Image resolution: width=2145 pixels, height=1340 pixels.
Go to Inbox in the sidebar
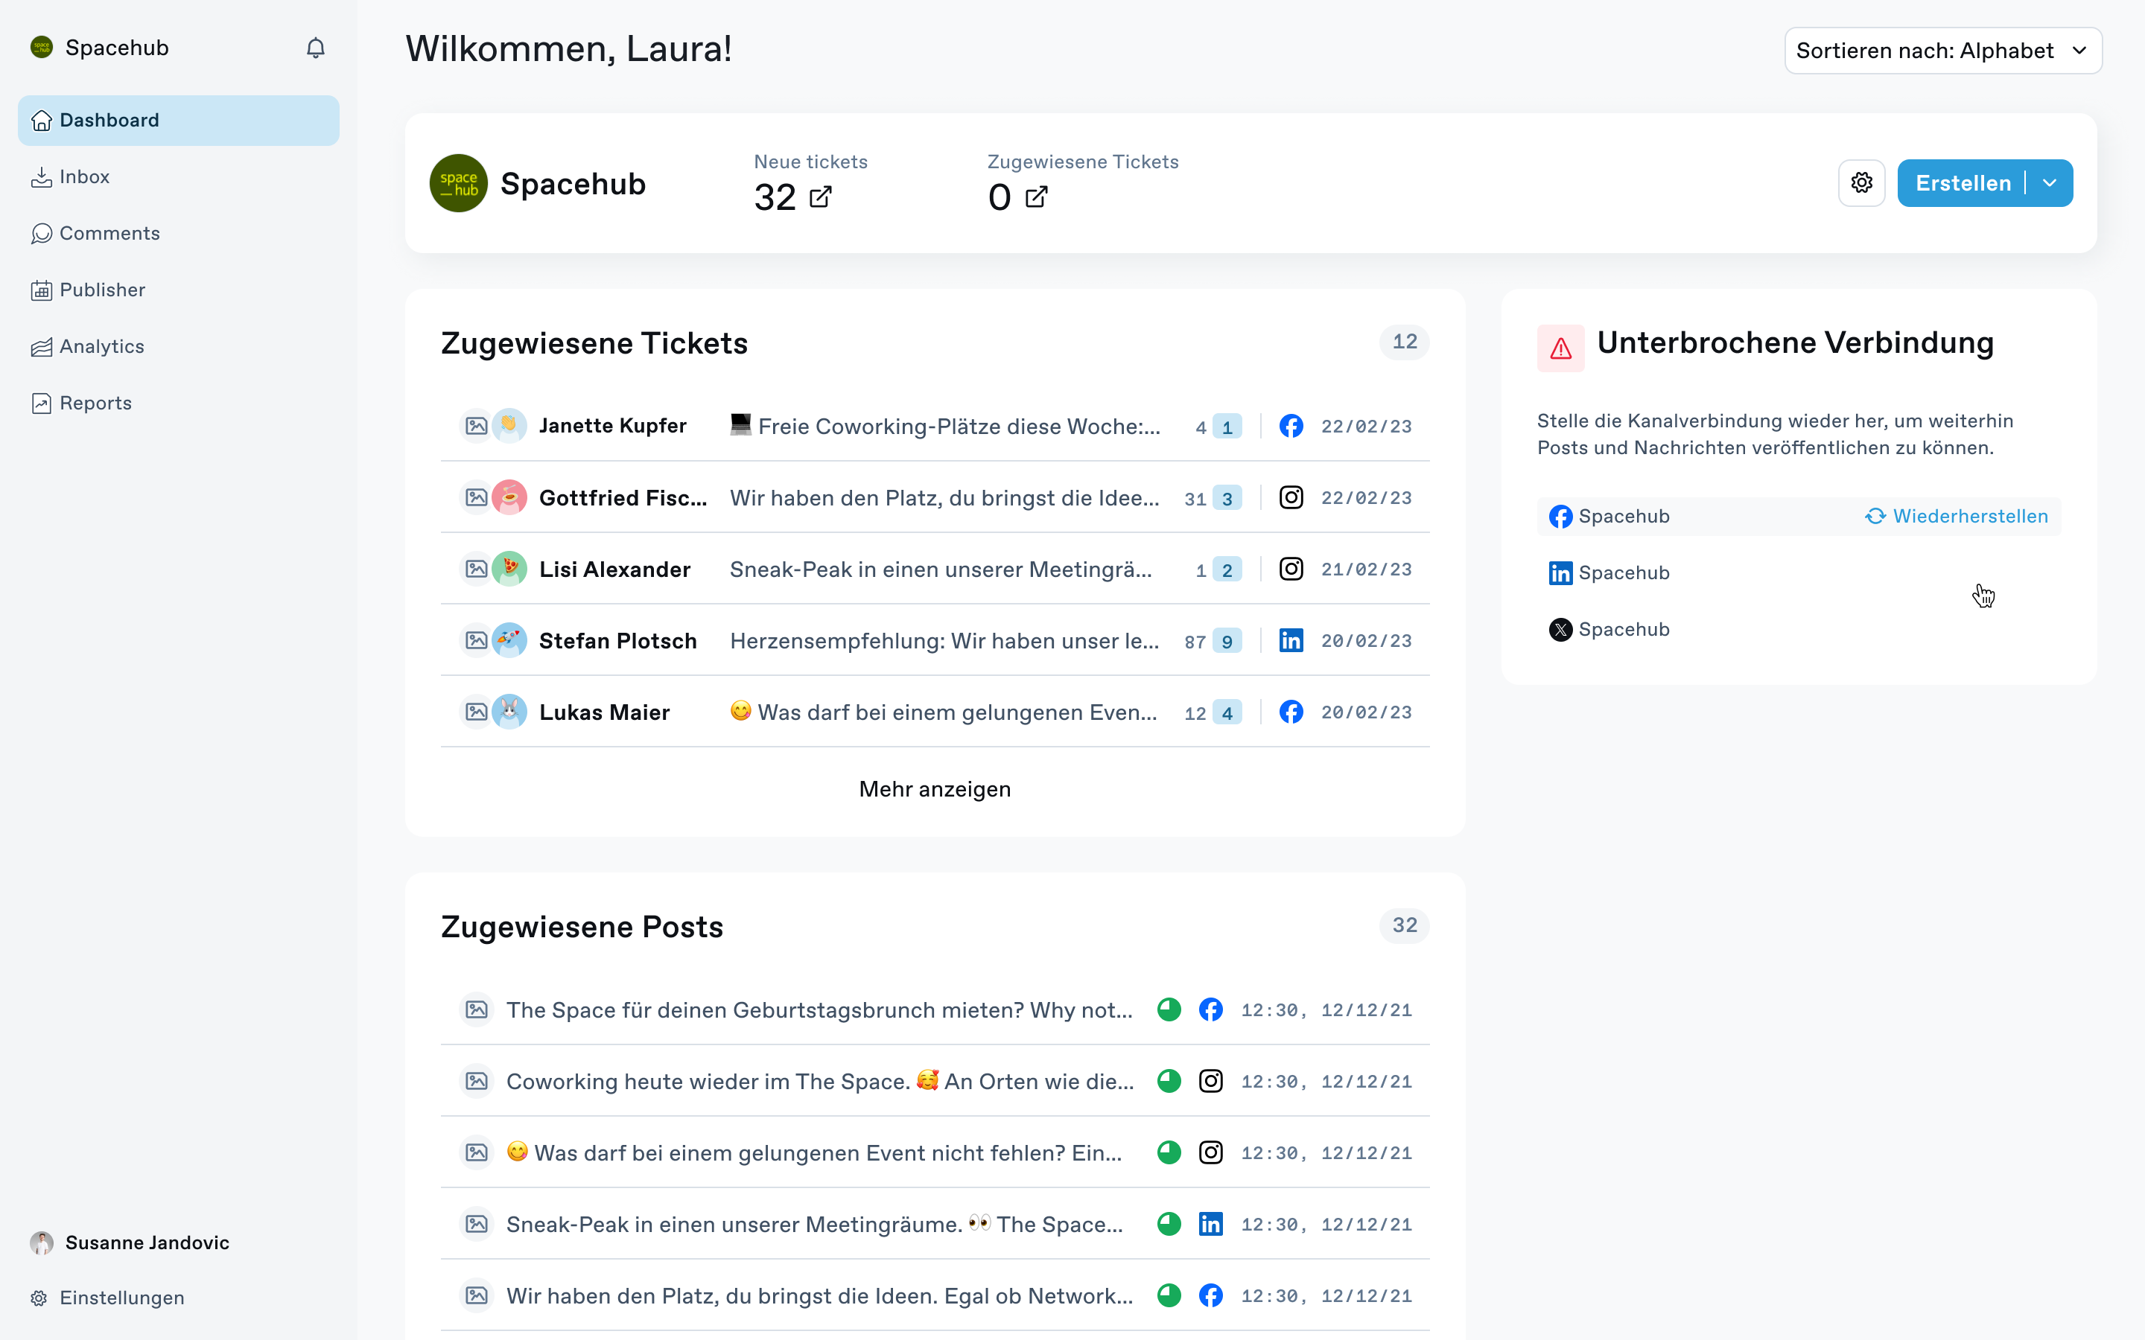[84, 177]
